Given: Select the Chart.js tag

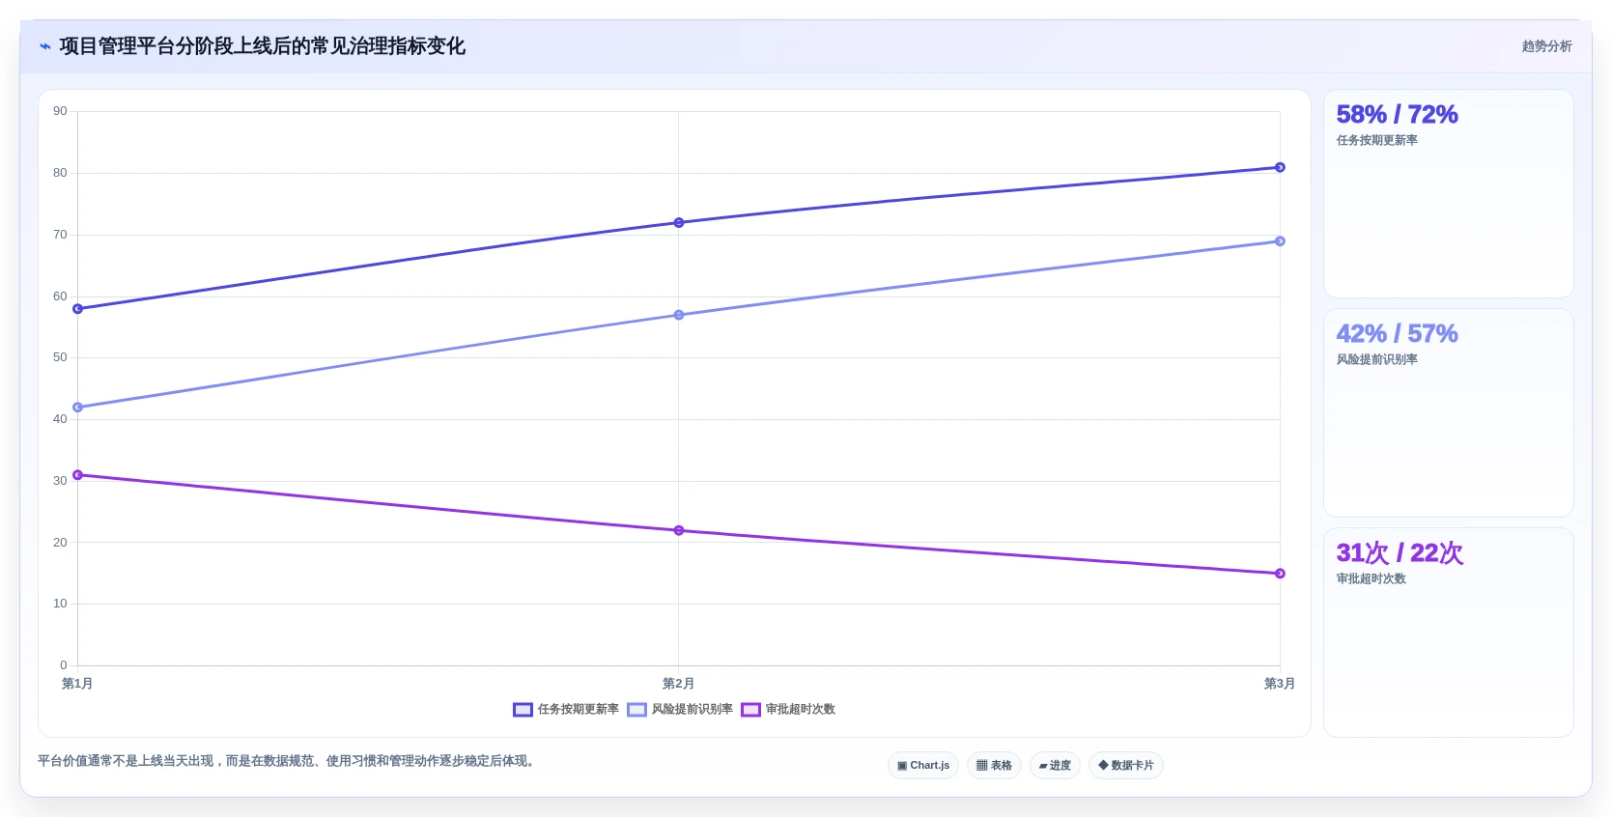Looking at the screenshot, I should click(x=923, y=766).
